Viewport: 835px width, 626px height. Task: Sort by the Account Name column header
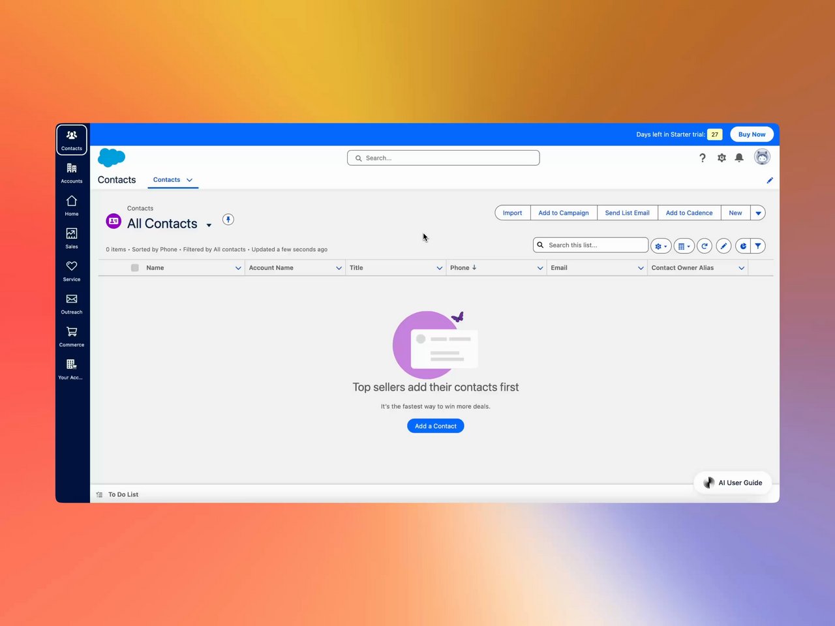(271, 268)
